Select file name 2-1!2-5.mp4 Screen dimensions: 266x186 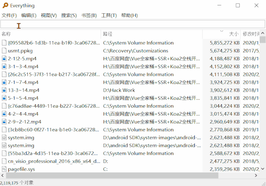pos(22,59)
